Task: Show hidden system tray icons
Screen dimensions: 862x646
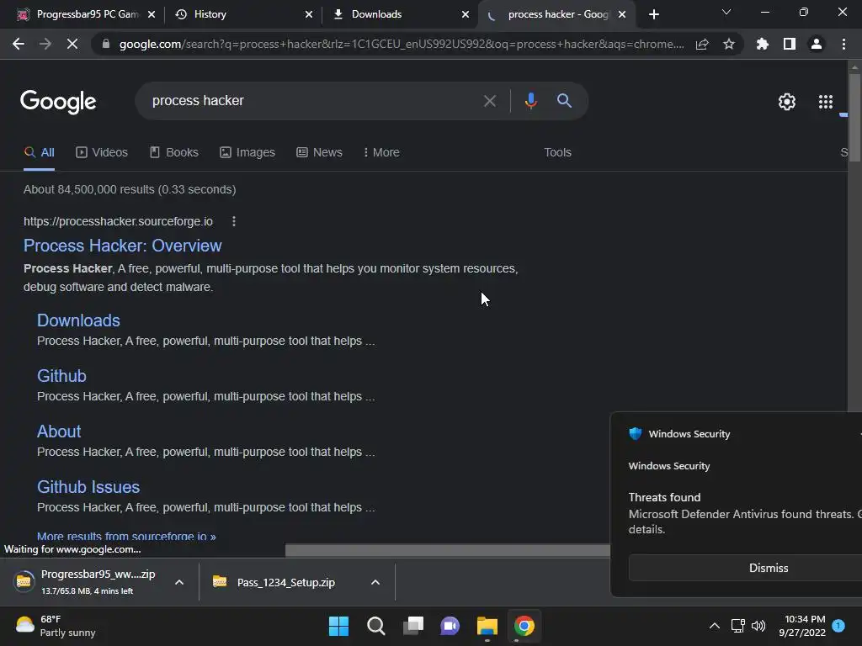Action: pyautogui.click(x=714, y=626)
